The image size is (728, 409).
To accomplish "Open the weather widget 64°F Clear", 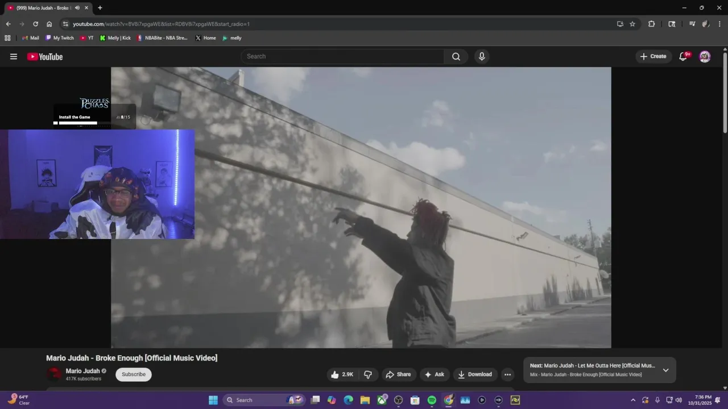I will point(18,399).
